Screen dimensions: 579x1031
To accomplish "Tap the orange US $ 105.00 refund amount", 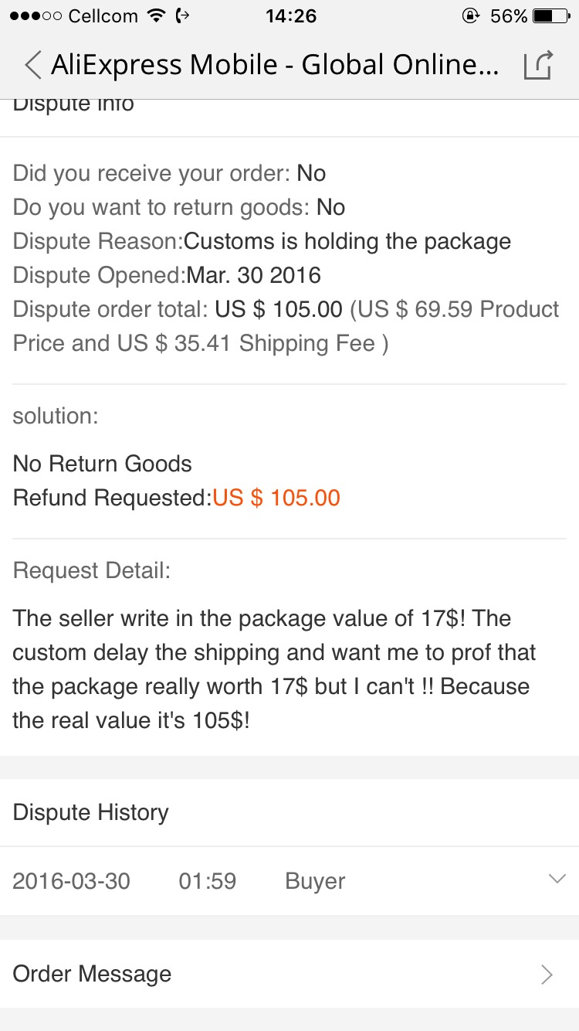I will coord(276,498).
